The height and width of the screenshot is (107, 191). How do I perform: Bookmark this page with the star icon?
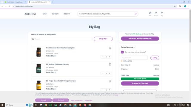[x=175, y=6]
